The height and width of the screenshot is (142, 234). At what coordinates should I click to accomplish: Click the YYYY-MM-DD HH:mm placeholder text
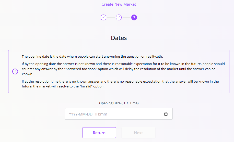coord(88,114)
